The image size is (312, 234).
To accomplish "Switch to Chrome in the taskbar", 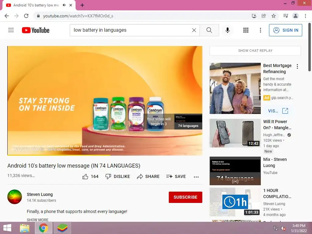I will click(x=44, y=228).
